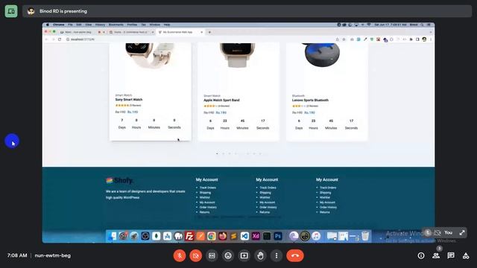Reload the page in shared Chrome

(x=60, y=39)
